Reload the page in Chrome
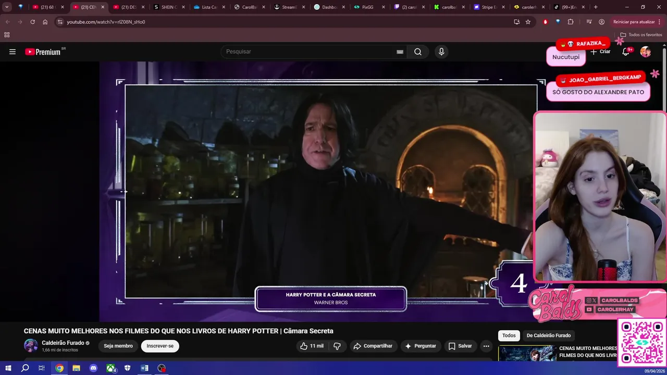 (32, 22)
